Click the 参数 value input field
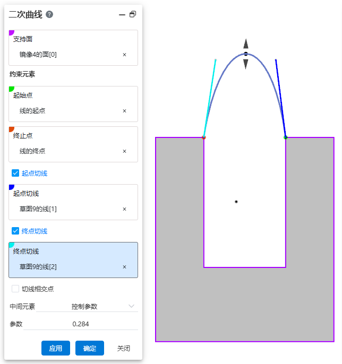 tap(80, 324)
